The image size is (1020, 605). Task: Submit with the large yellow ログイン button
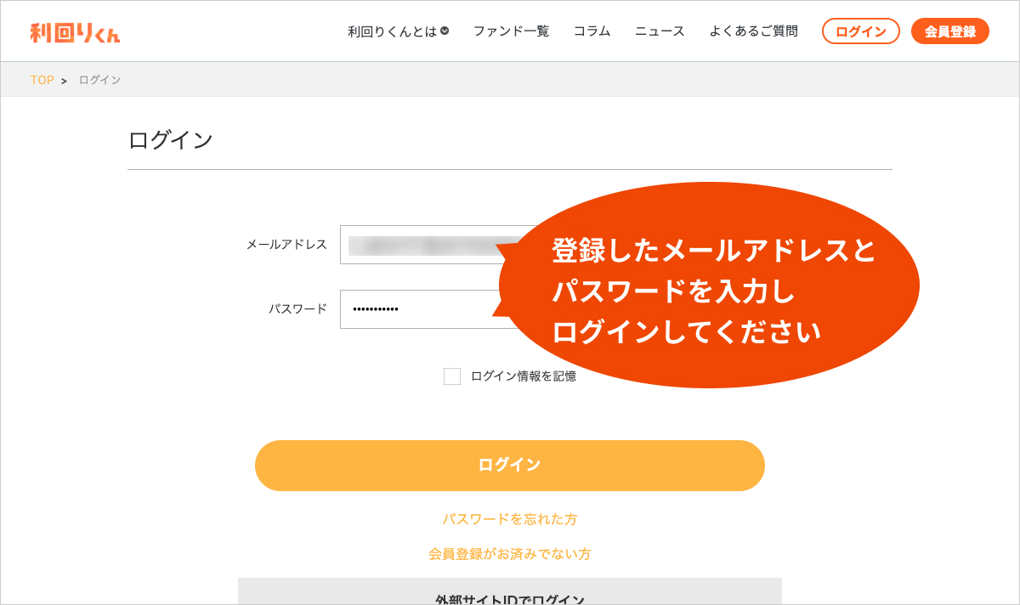[x=510, y=466]
